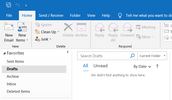Click the Tell me lightbulb icon
Image resolution: width=172 pixels, height=100 pixels.
click(x=120, y=15)
